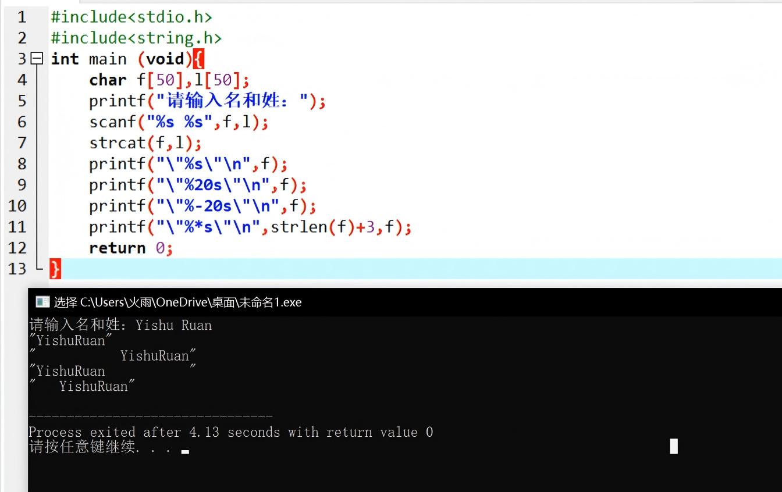Click line number 11 in the gutter
The image size is (782, 492).
point(17,226)
